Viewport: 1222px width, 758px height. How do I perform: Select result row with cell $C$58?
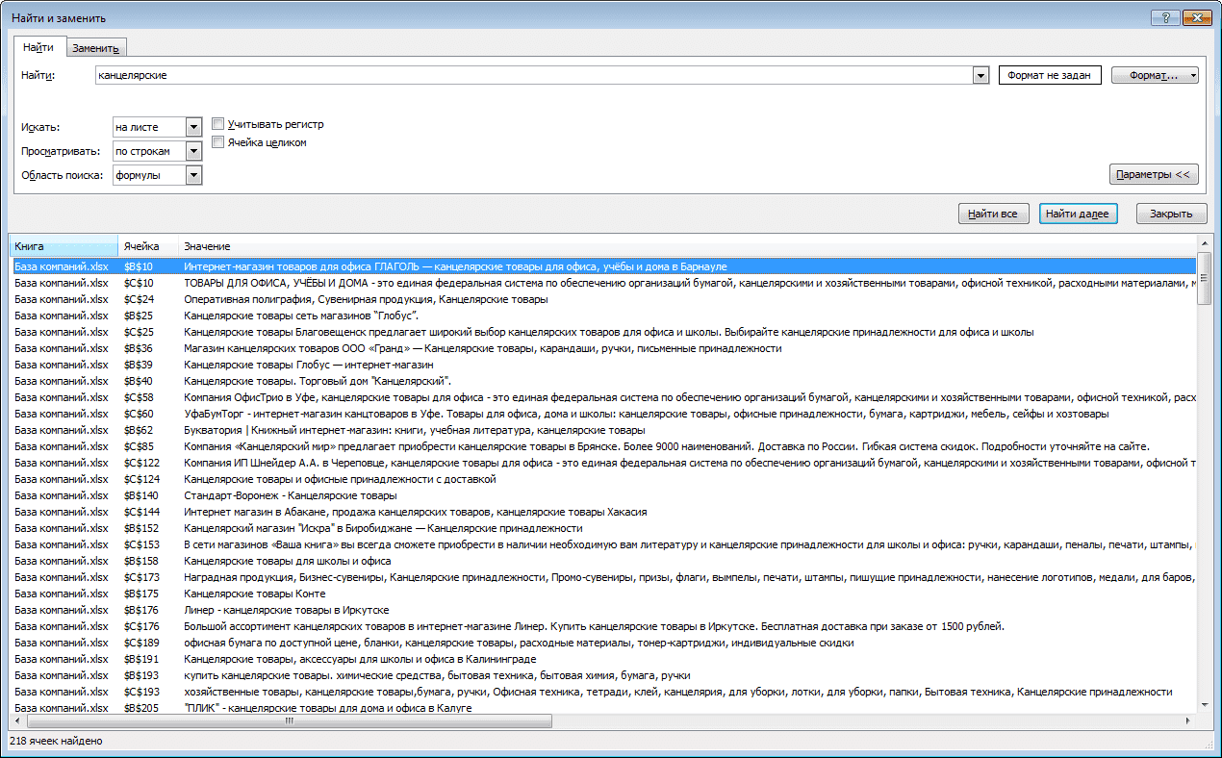click(x=602, y=397)
